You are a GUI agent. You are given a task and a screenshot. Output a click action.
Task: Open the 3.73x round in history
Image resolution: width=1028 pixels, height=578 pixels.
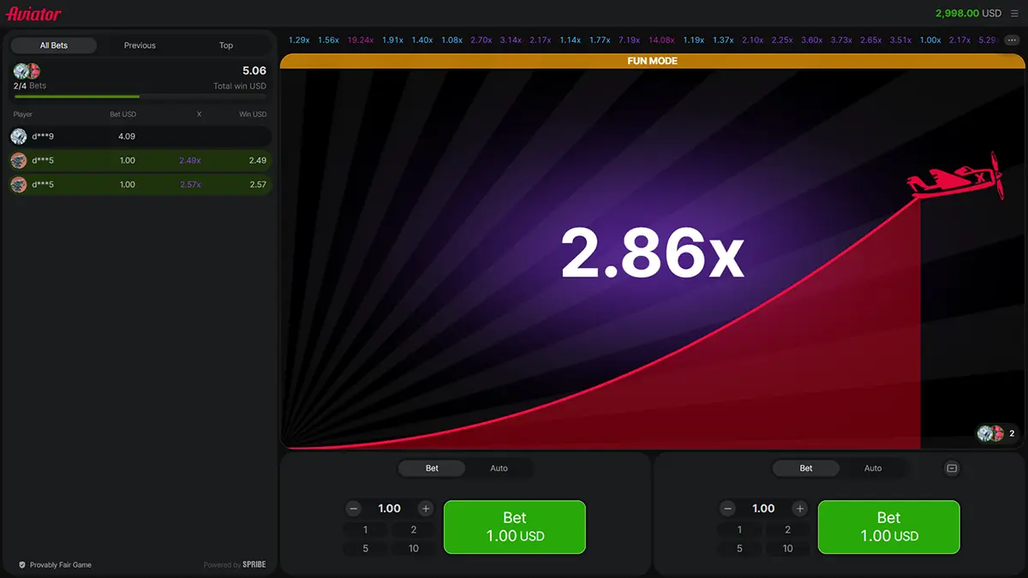(x=841, y=40)
